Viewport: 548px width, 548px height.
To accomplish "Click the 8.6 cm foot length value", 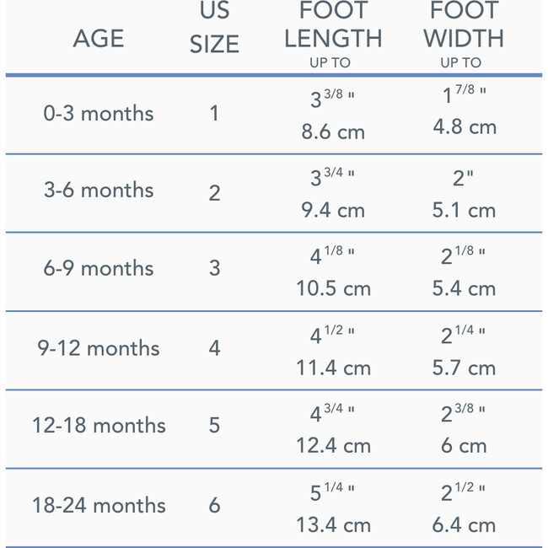I will (x=333, y=132).
